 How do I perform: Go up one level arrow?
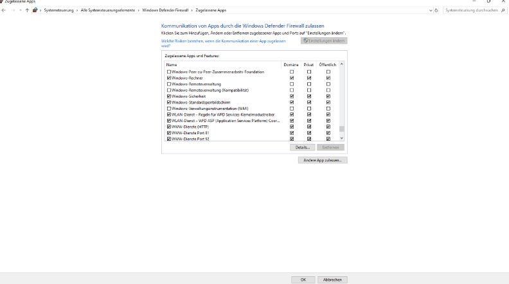[x=27, y=10]
